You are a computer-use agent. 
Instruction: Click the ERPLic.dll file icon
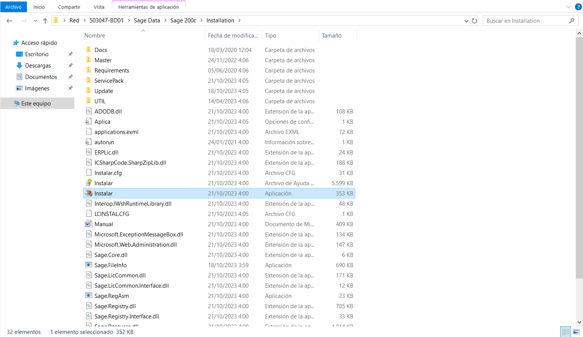(x=88, y=152)
